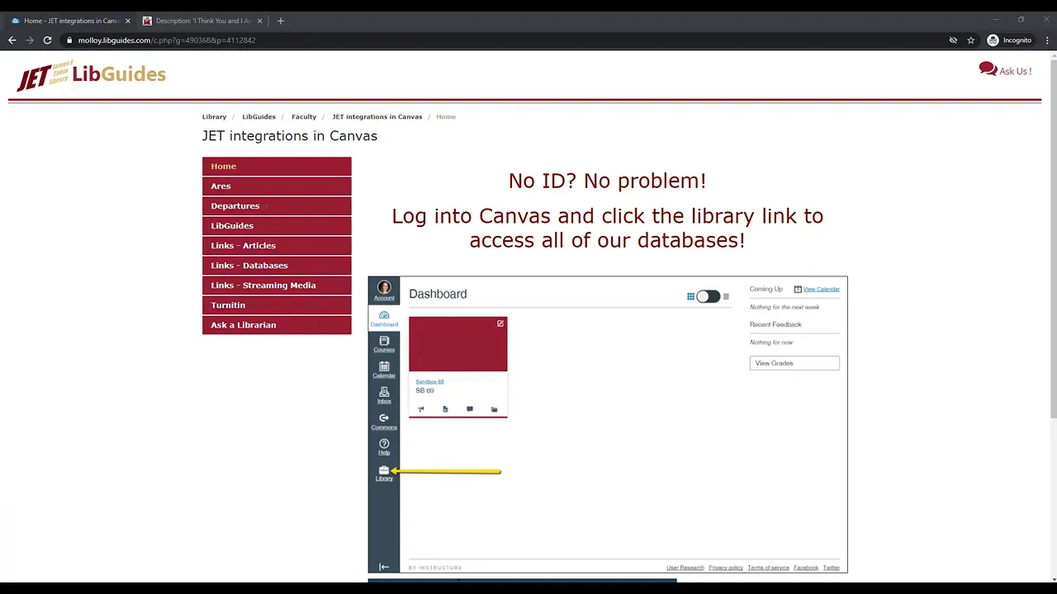Click the collapse navigation arrow icon
This screenshot has width=1057, height=594.
click(x=384, y=567)
